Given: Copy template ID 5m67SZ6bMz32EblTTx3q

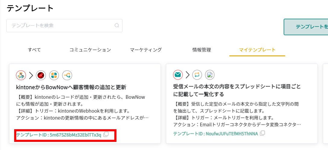Looking at the screenshot, I should coord(106,135).
